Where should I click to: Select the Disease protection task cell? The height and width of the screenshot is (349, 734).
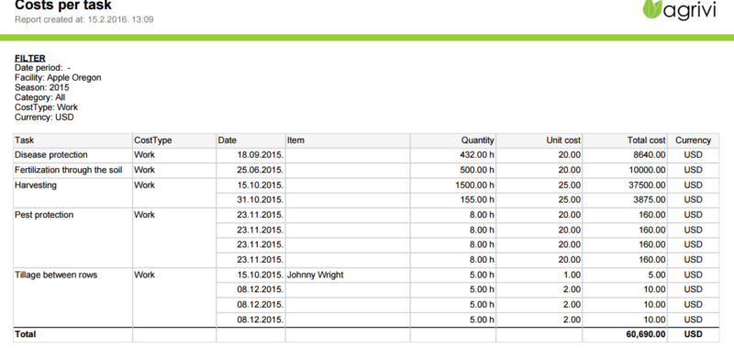coord(72,155)
